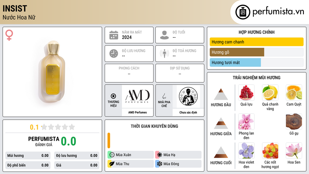Image resolution: width=309 pixels, height=174 pixels.
Task: Click the perfumer illustration above Chưa xác định
Action: pos(188,96)
